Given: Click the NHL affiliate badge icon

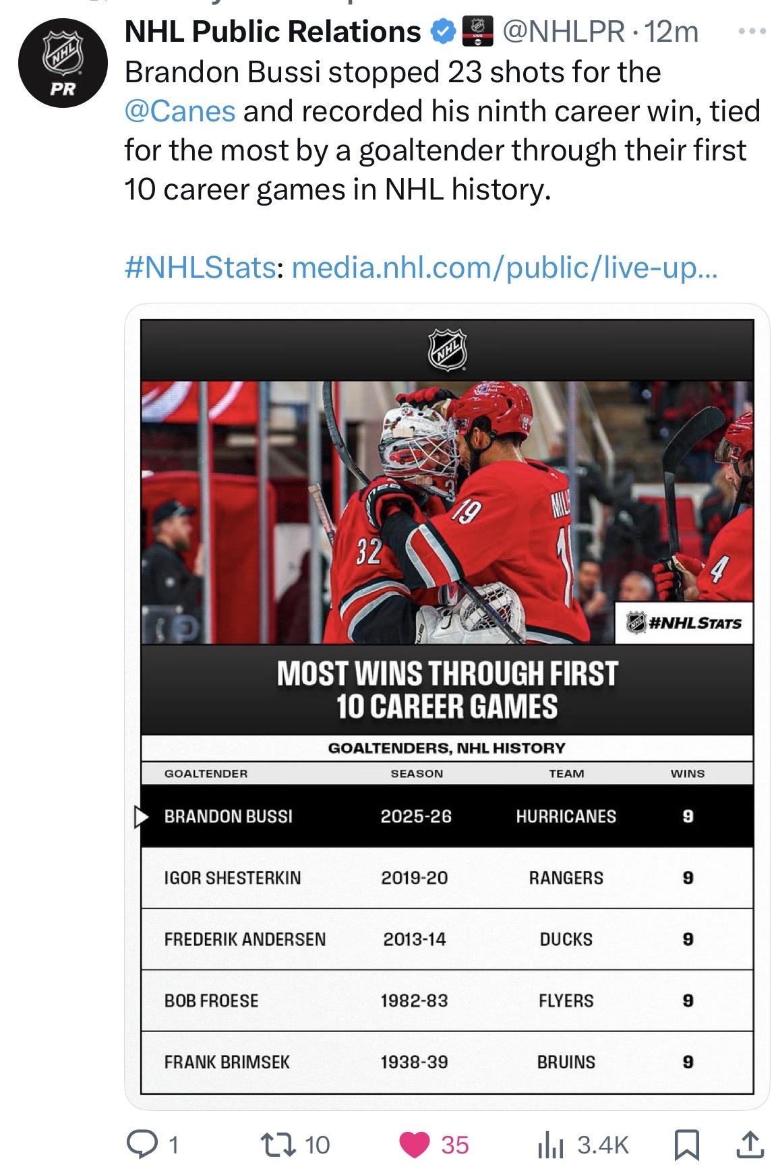Looking at the screenshot, I should [x=477, y=32].
